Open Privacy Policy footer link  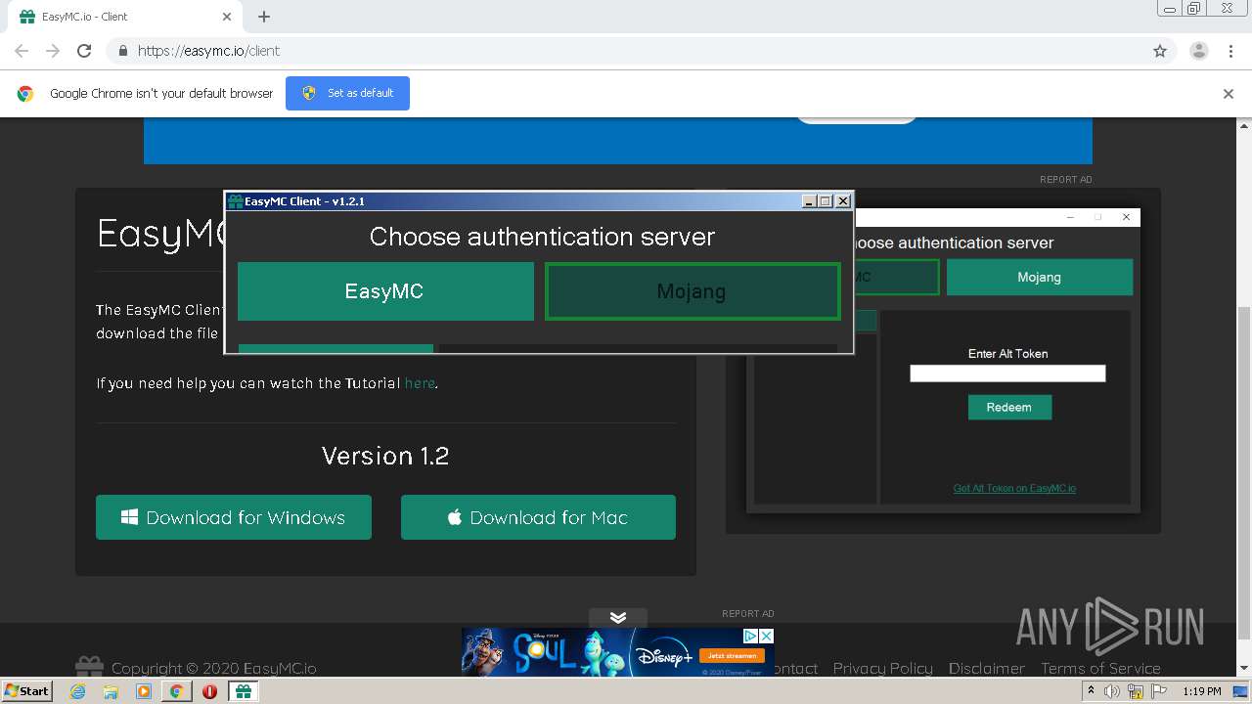883,668
